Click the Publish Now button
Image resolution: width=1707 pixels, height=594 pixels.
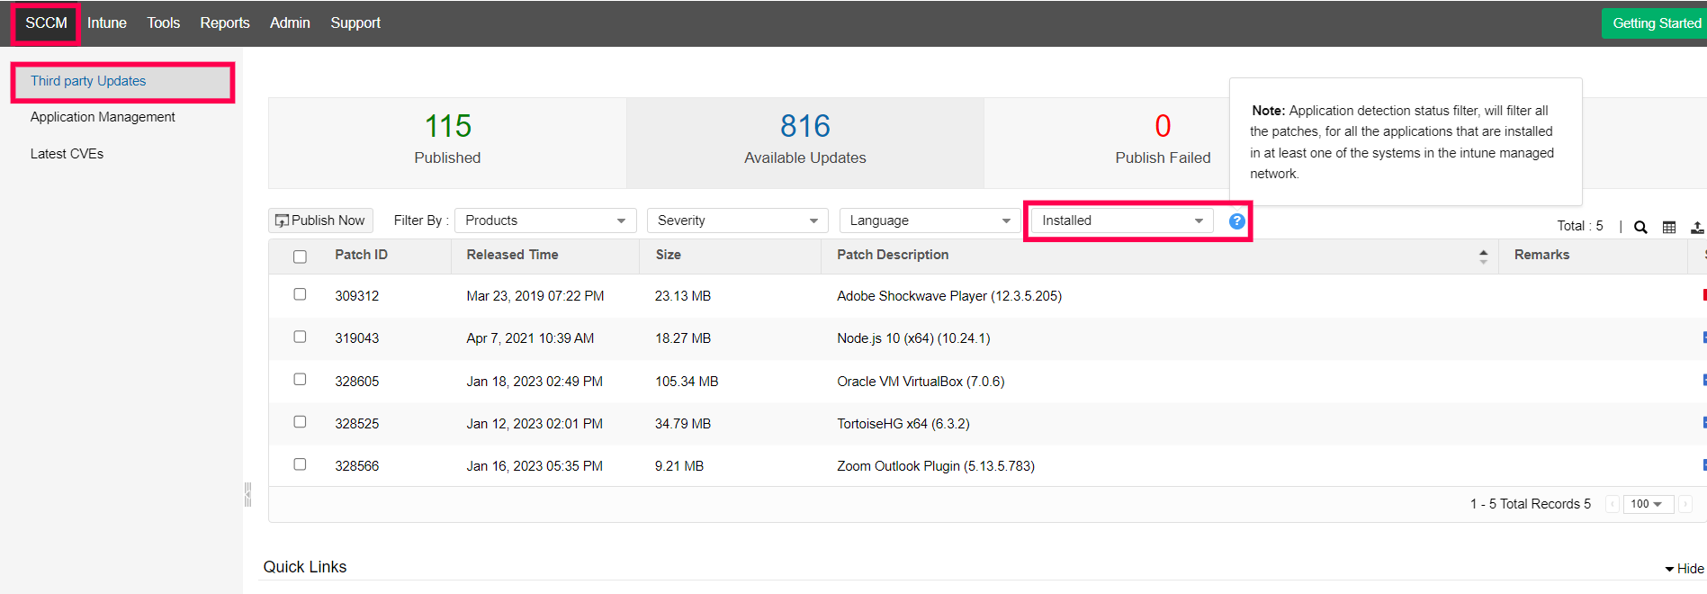point(320,220)
